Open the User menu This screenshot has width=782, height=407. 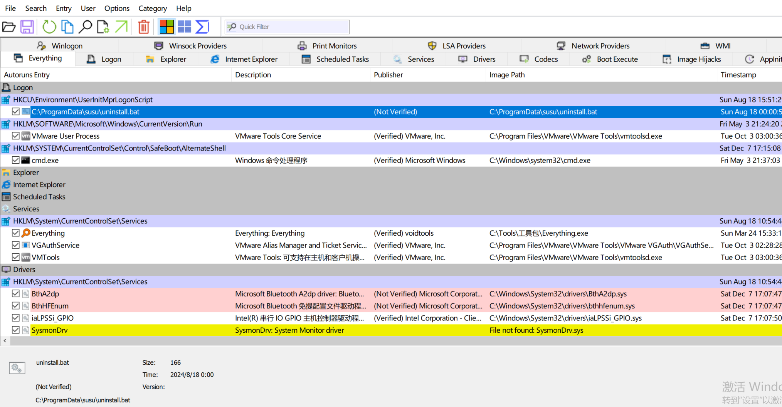click(88, 8)
